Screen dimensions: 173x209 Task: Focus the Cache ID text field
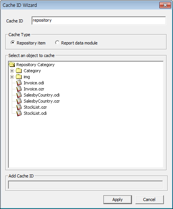[x=99, y=21]
